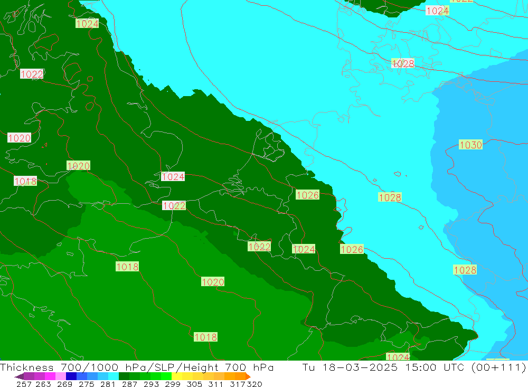
Task: Click the green-background 1022 isobar label
Action: [259, 247]
